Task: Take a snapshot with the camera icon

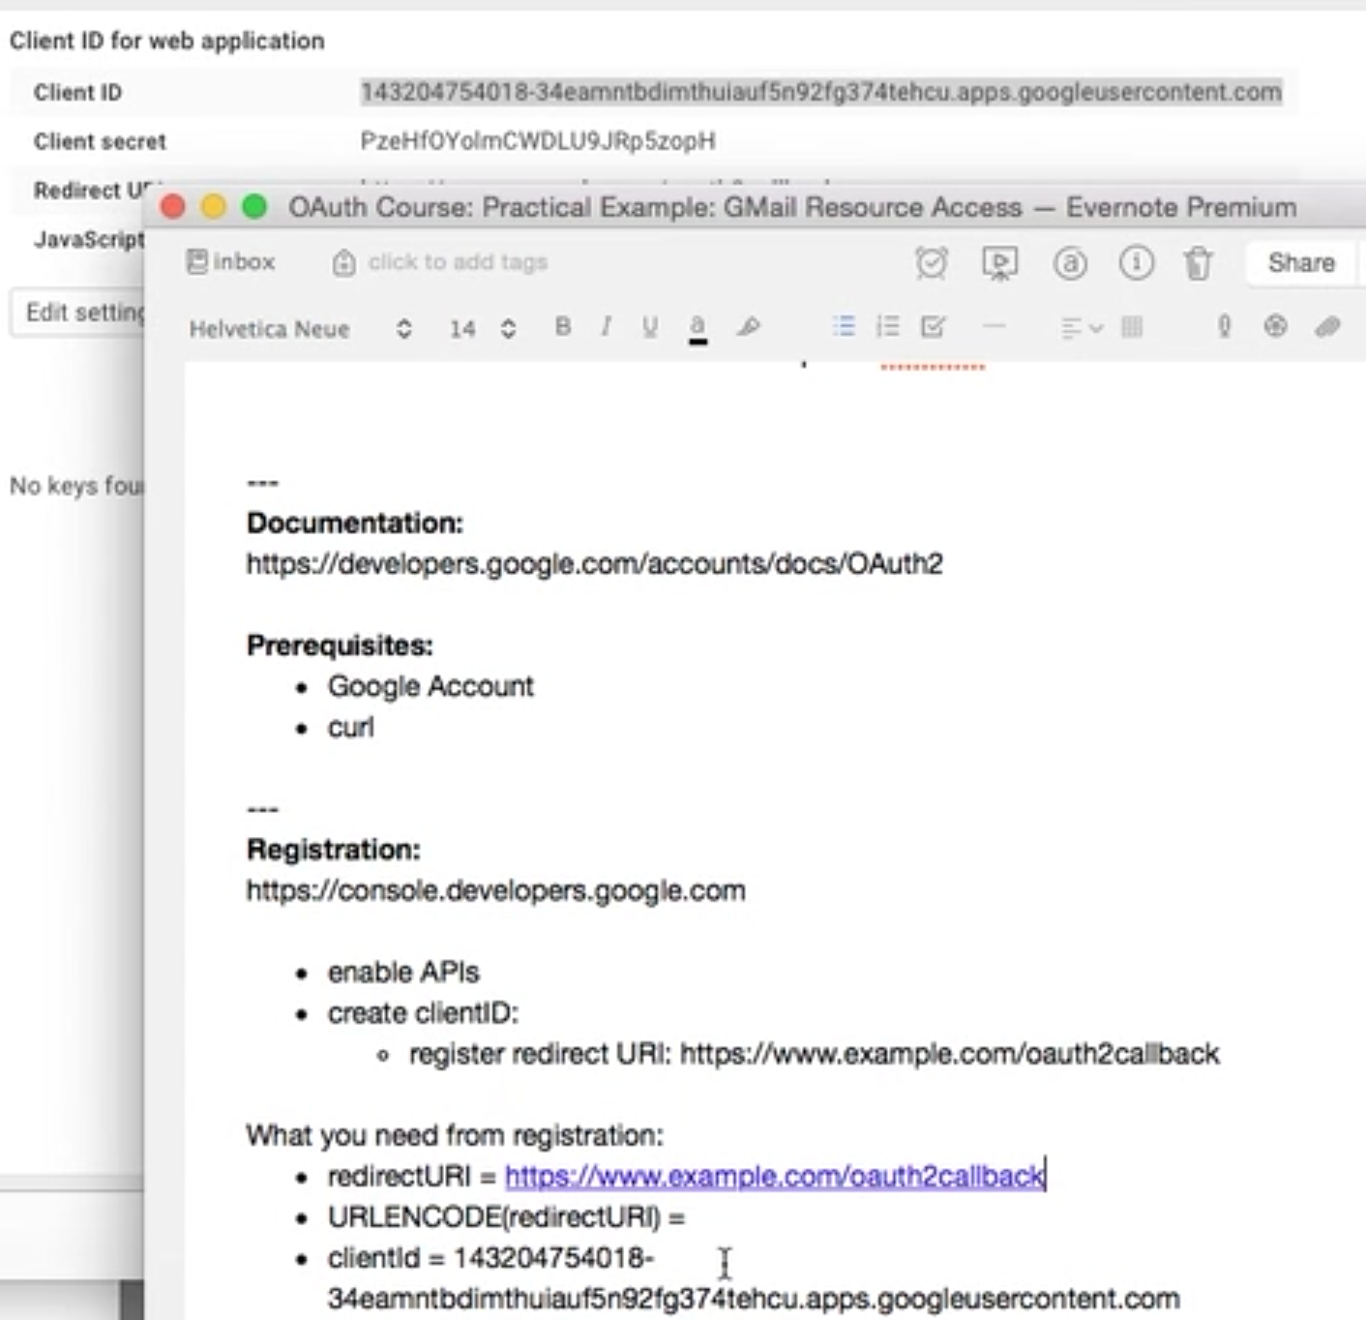Action: point(1276,326)
